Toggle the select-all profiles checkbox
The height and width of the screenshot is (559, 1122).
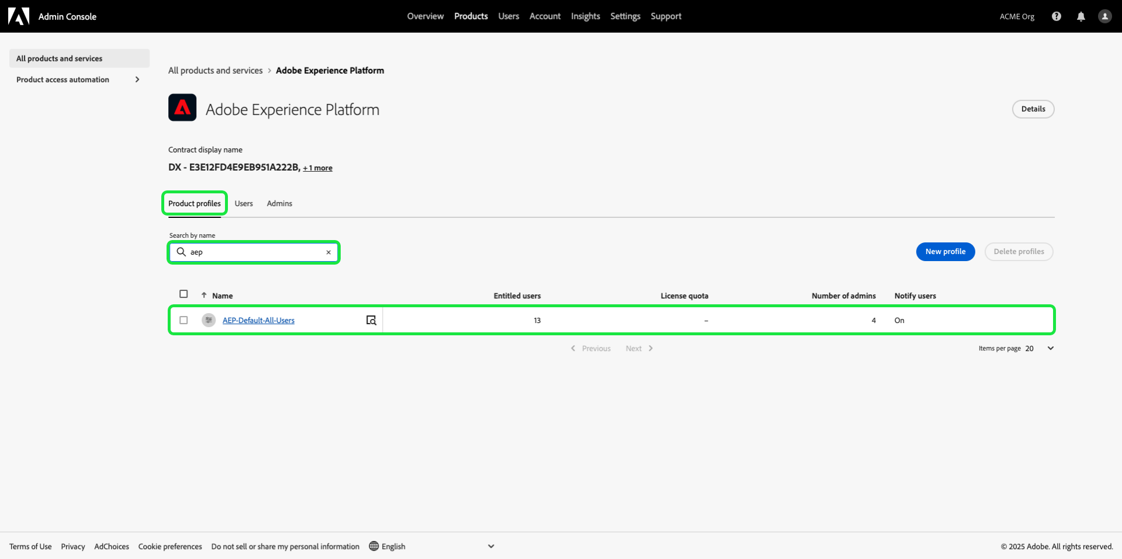[x=183, y=294]
